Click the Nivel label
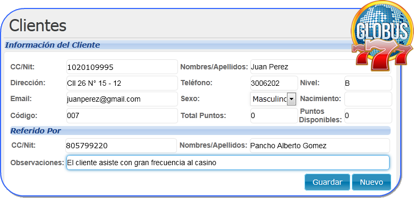This screenshot has width=414, height=198. 310,83
